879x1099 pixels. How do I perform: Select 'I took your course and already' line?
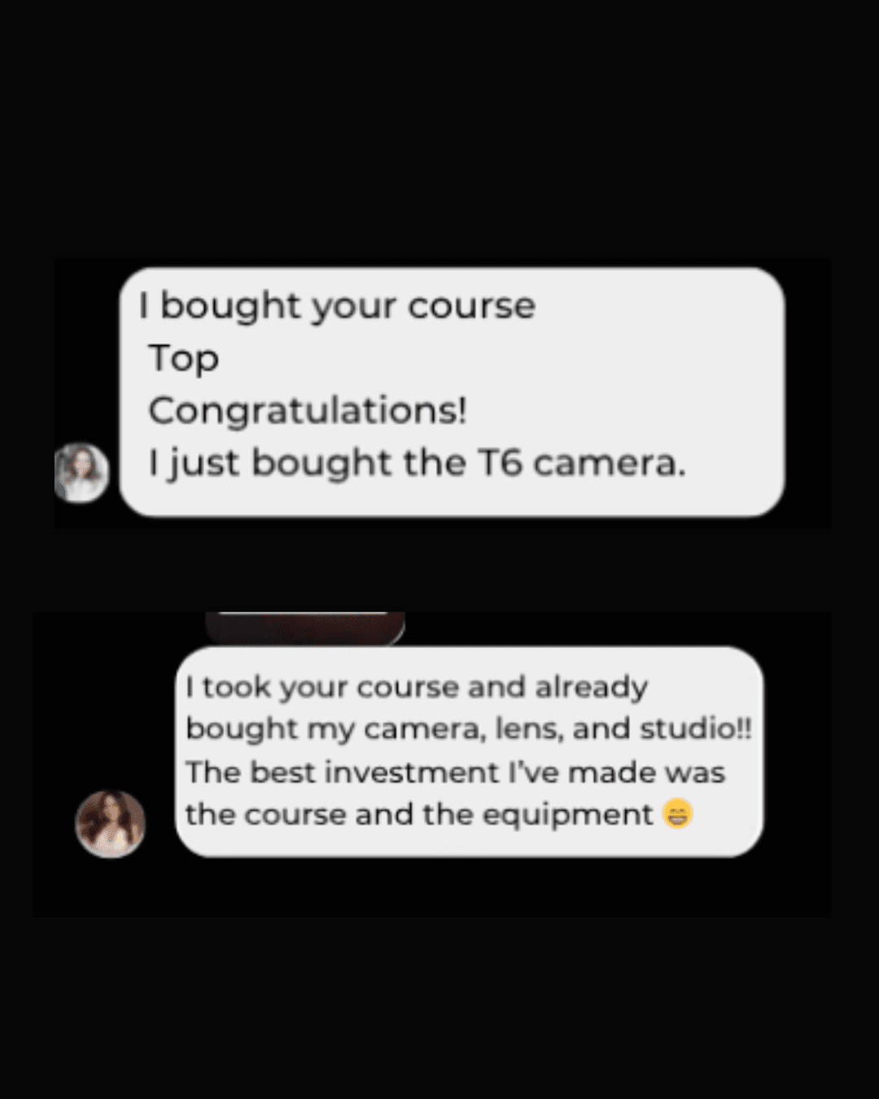417,688
